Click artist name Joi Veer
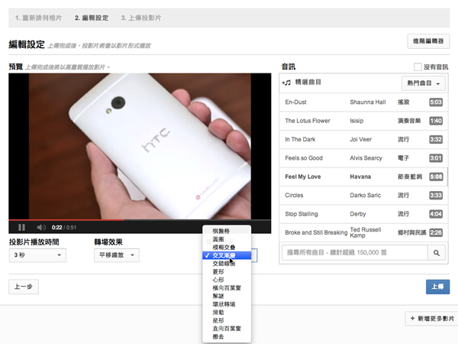 tap(361, 140)
